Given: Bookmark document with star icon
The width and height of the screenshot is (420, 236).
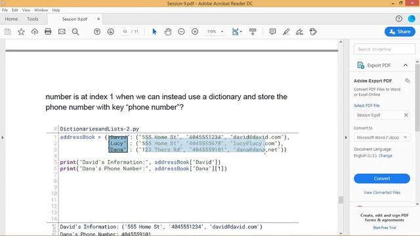Looking at the screenshot, I should tap(21, 31).
